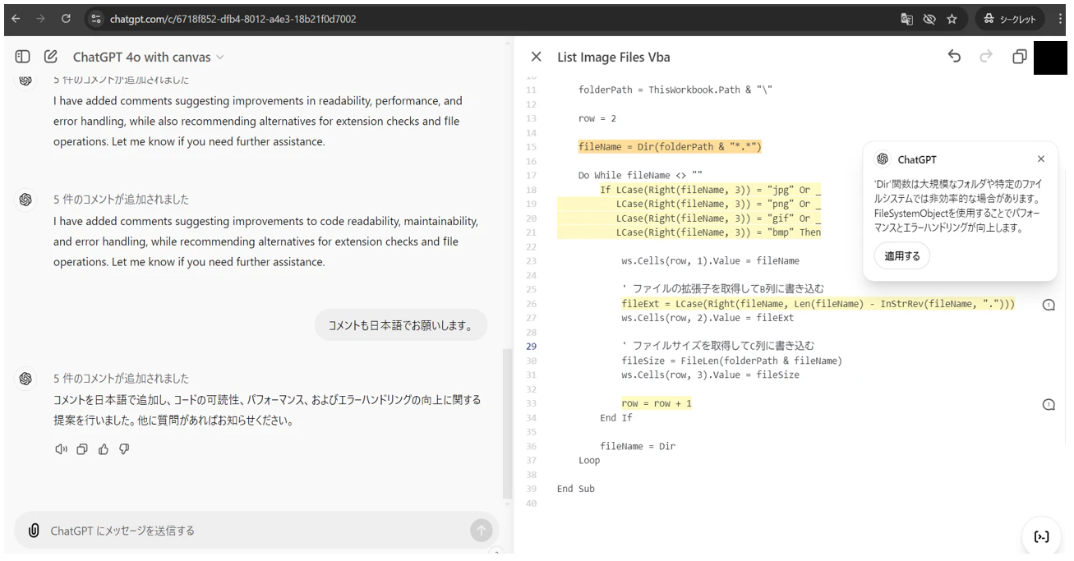Open site info icon in address bar
The image size is (1074, 561).
pos(95,18)
